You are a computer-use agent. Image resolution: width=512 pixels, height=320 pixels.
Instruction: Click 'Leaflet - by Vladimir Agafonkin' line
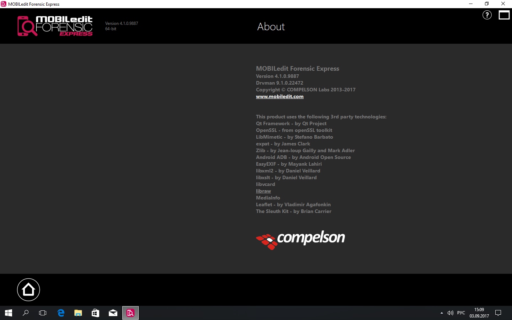coord(293,204)
